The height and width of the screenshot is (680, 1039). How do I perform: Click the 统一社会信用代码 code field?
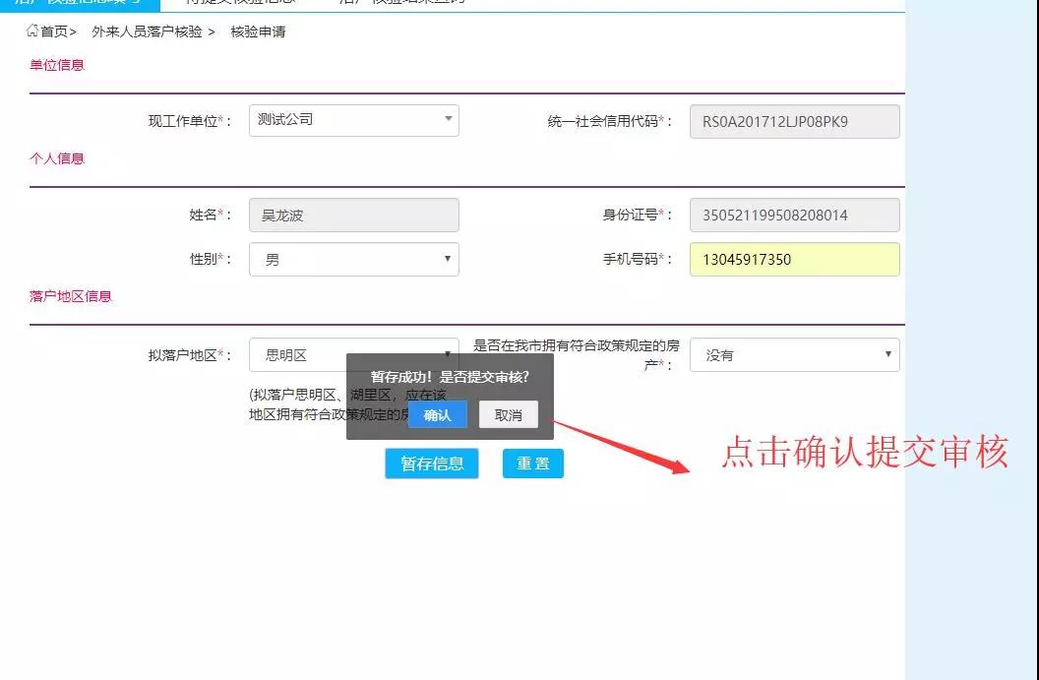(x=795, y=120)
